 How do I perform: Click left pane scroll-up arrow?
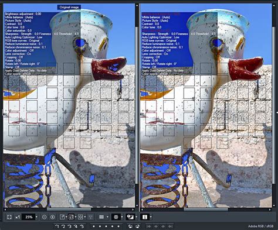[x=137, y=5]
